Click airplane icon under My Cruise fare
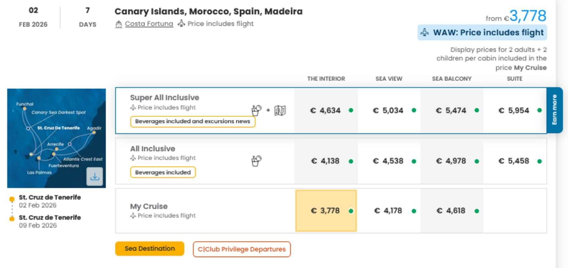 [x=133, y=215]
